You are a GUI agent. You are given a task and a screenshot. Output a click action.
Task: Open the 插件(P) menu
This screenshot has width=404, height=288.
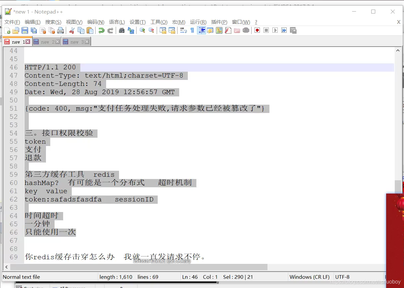[219, 22]
